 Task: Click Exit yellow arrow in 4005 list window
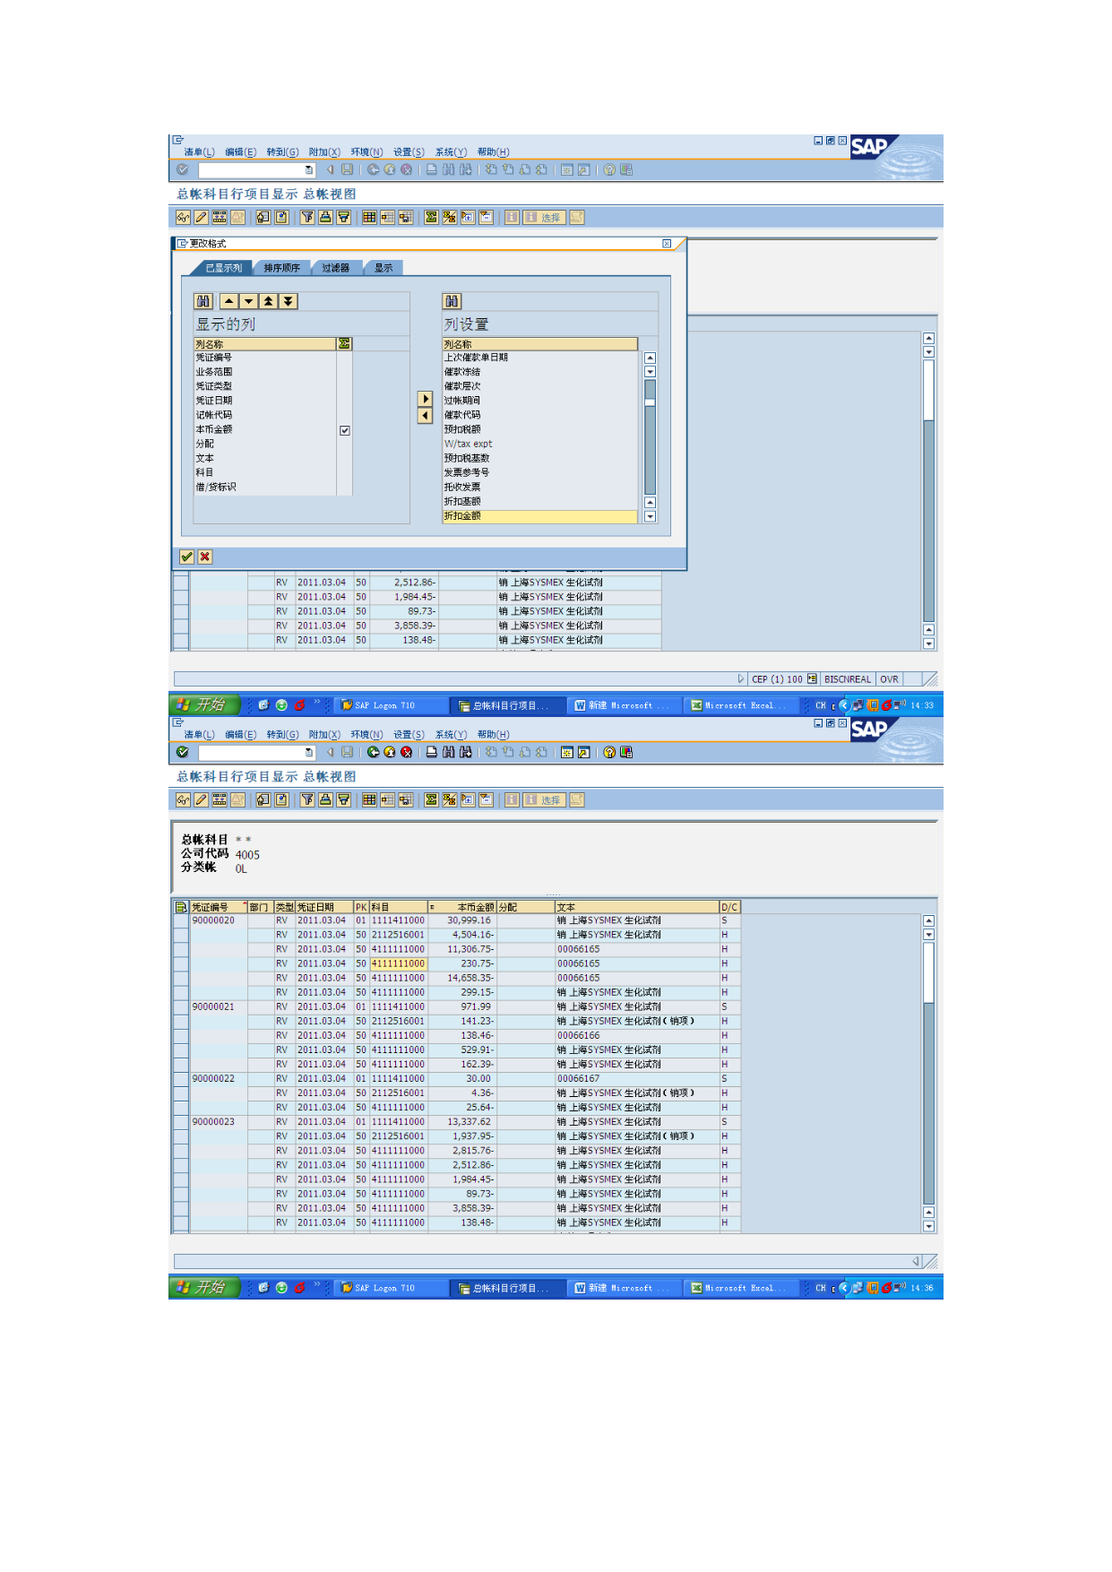(390, 752)
